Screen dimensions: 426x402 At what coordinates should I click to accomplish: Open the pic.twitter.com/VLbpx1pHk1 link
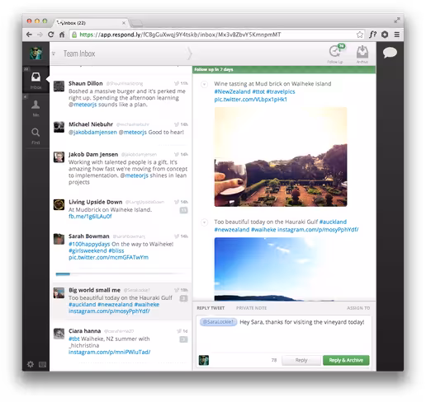pyautogui.click(x=250, y=100)
